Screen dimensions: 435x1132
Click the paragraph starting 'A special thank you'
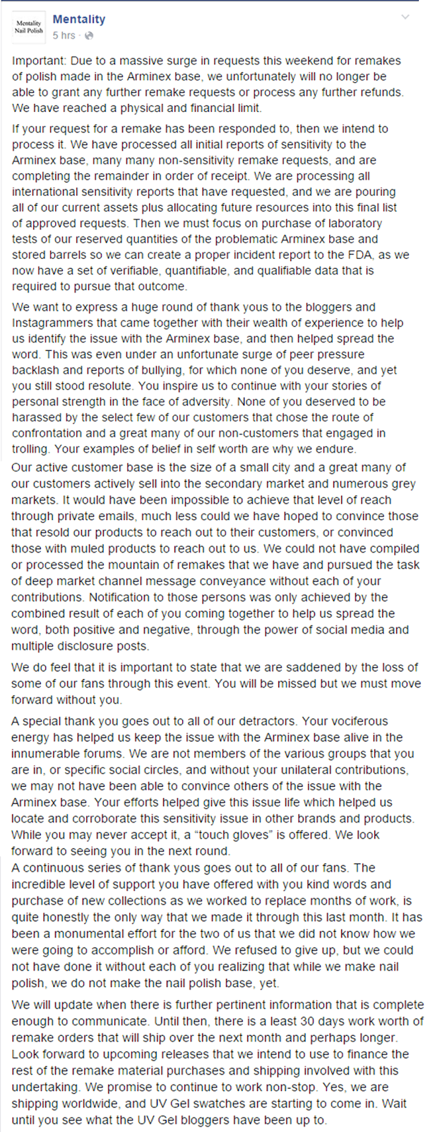213,785
